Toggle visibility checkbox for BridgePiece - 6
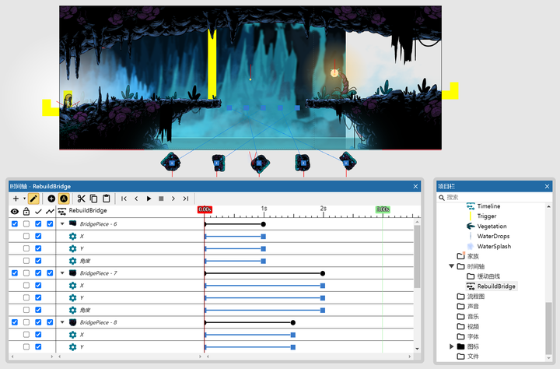Screen dimensions: 560x369 15,224
